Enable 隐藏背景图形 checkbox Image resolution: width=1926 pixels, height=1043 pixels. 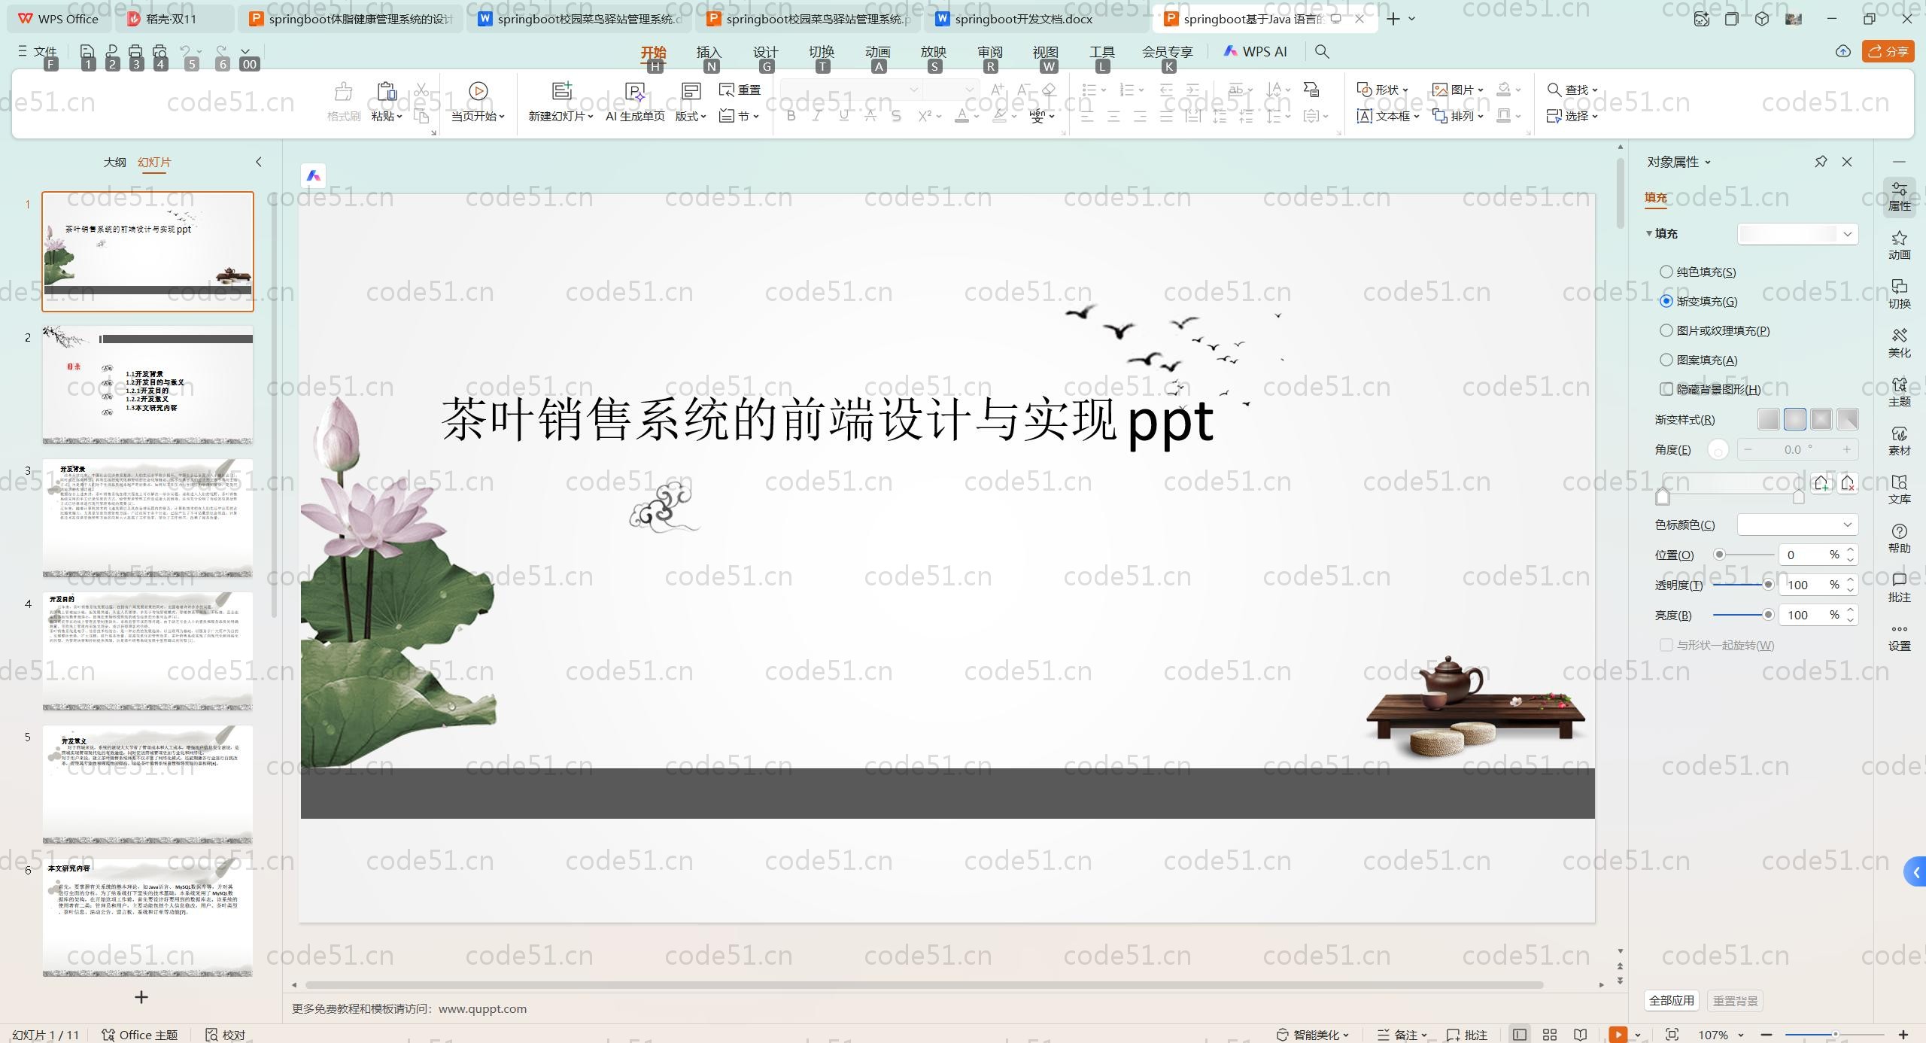(x=1666, y=389)
